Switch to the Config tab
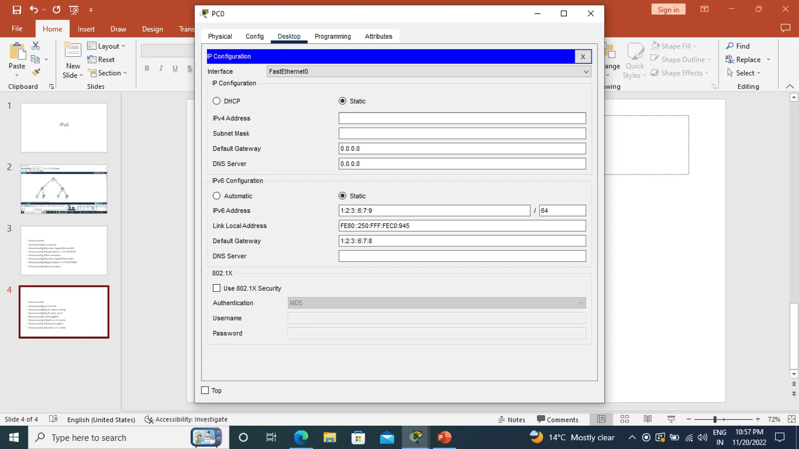The image size is (799, 449). point(254,36)
